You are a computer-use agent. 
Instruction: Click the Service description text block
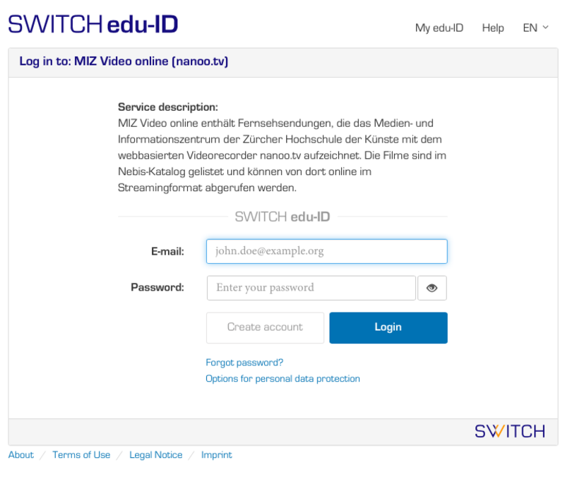[282, 147]
